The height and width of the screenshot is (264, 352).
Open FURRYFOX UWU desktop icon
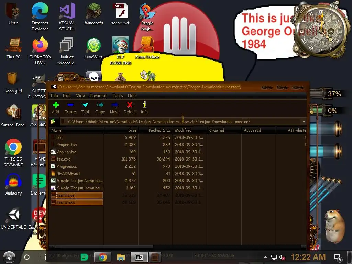[x=40, y=51]
